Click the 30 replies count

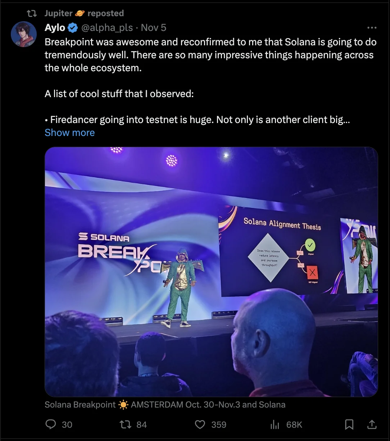[67, 425]
